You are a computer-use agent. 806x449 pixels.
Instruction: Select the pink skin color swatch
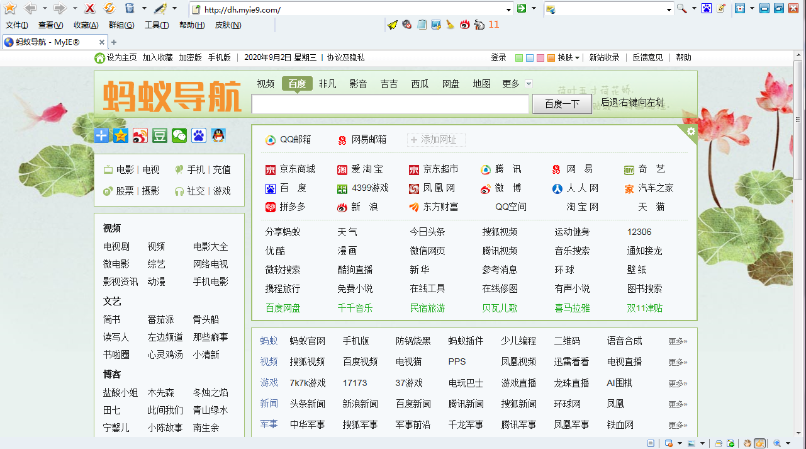click(540, 58)
